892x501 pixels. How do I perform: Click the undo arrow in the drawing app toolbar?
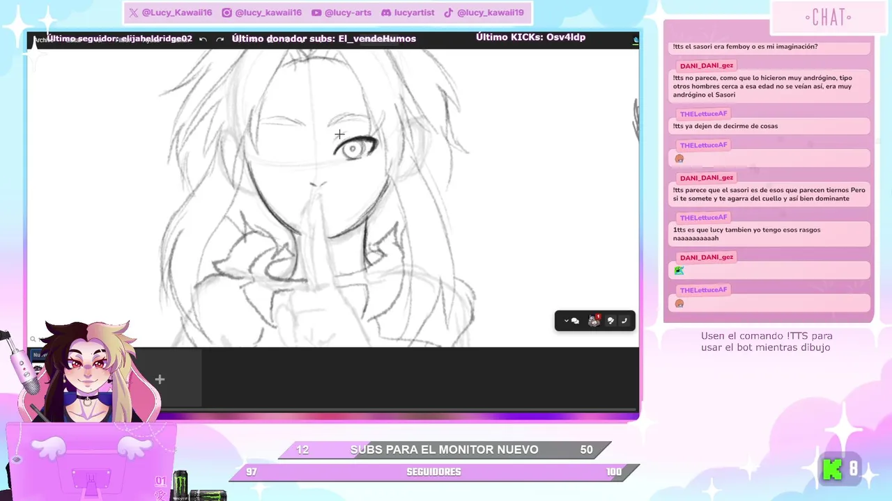coord(203,40)
